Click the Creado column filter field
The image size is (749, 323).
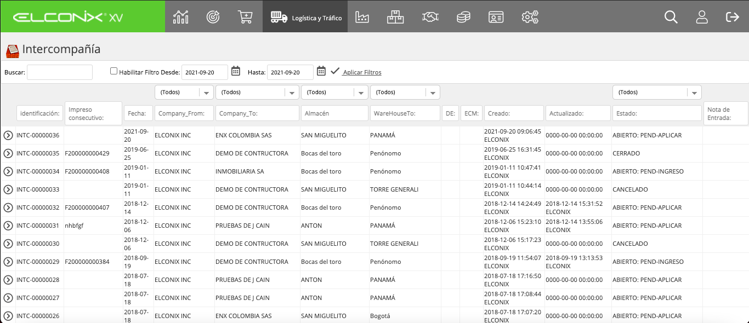(514, 113)
